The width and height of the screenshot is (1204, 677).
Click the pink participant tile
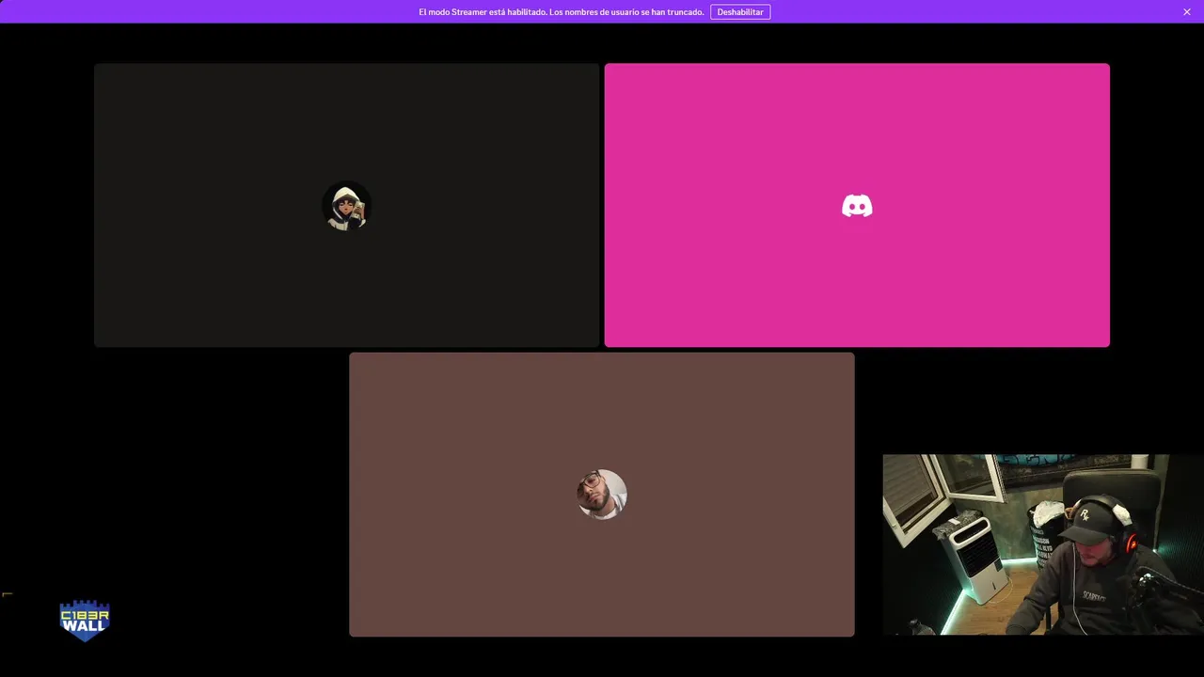point(857,205)
